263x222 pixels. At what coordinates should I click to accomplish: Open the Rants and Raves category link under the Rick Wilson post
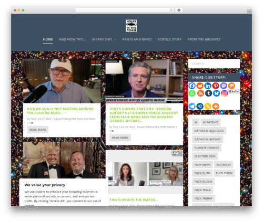pyautogui.click(x=86, y=119)
